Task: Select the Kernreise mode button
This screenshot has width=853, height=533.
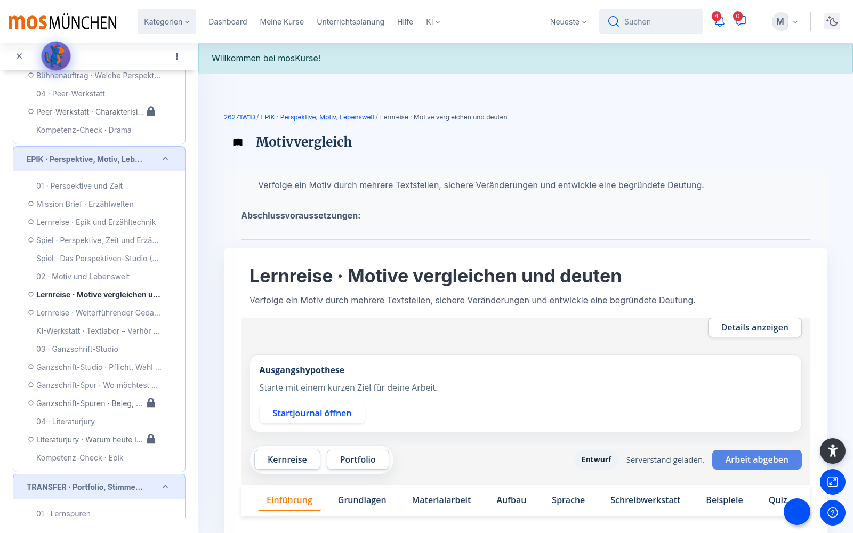Action: click(x=287, y=459)
